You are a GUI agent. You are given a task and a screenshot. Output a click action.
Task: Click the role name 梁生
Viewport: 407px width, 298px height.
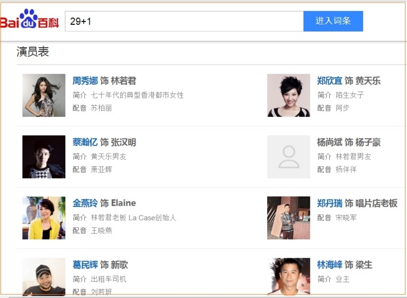click(364, 265)
